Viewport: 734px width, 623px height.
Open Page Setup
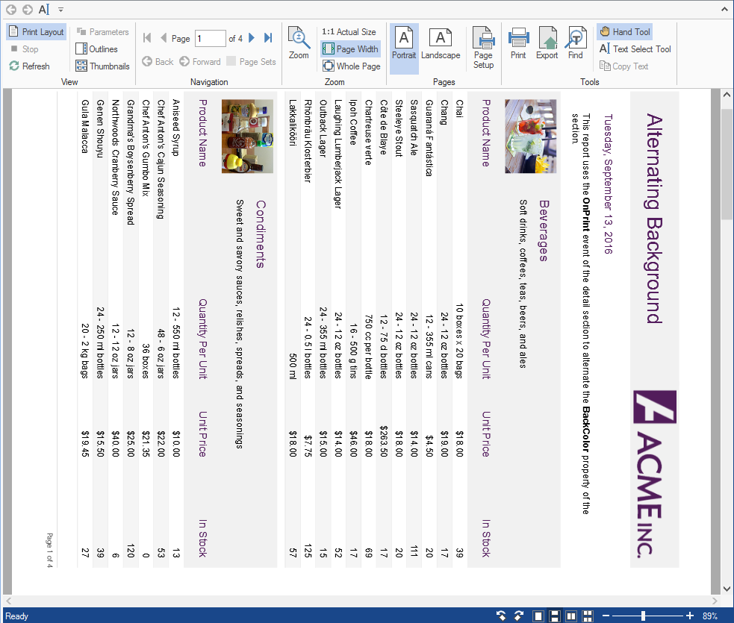(483, 48)
